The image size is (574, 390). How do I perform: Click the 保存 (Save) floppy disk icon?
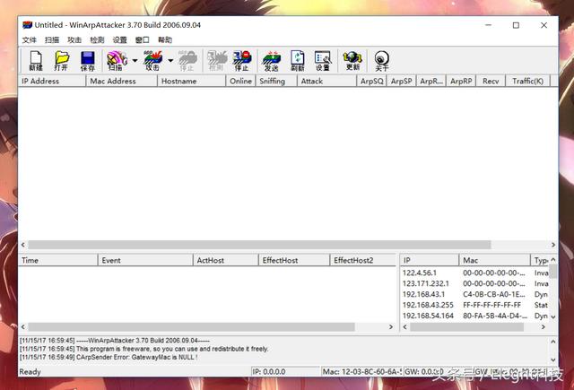click(87, 61)
